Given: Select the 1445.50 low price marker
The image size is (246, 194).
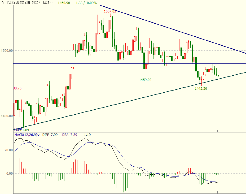Looking at the screenshot, I should 201,88.
